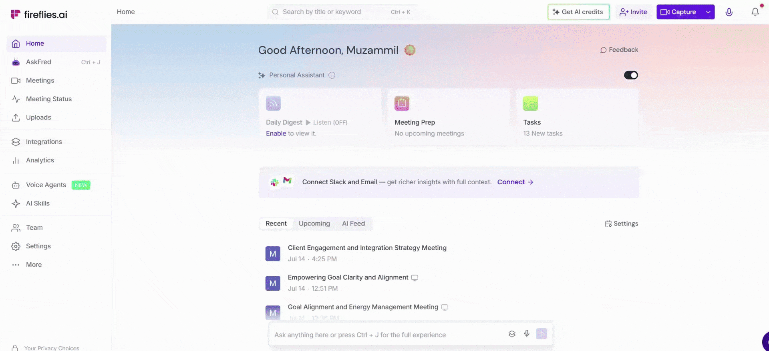Screen dimensions: 769x351
Task: Click screen icon beside Empowering Goal Clarity
Action: tap(415, 278)
